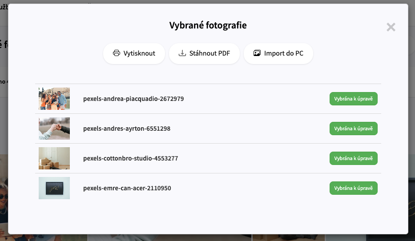415x241 pixels.
Task: Open the fist bump photo thumbnail
Action: coord(54,129)
